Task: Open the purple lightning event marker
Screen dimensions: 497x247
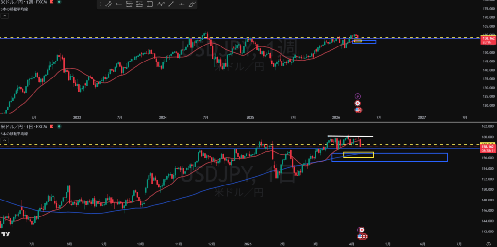Action: (x=358, y=96)
